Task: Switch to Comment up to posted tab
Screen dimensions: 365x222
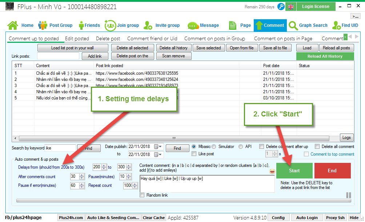Action: [34, 38]
